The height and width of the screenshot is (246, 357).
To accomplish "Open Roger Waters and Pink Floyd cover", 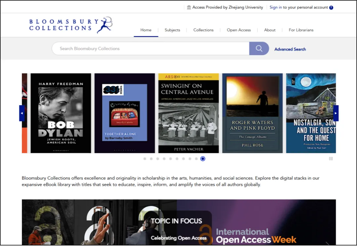I will click(x=252, y=113).
